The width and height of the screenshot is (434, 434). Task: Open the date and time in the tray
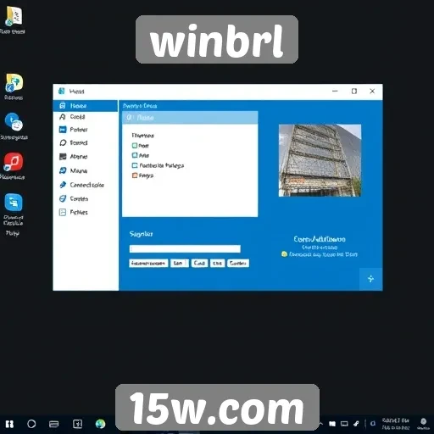pos(396,424)
